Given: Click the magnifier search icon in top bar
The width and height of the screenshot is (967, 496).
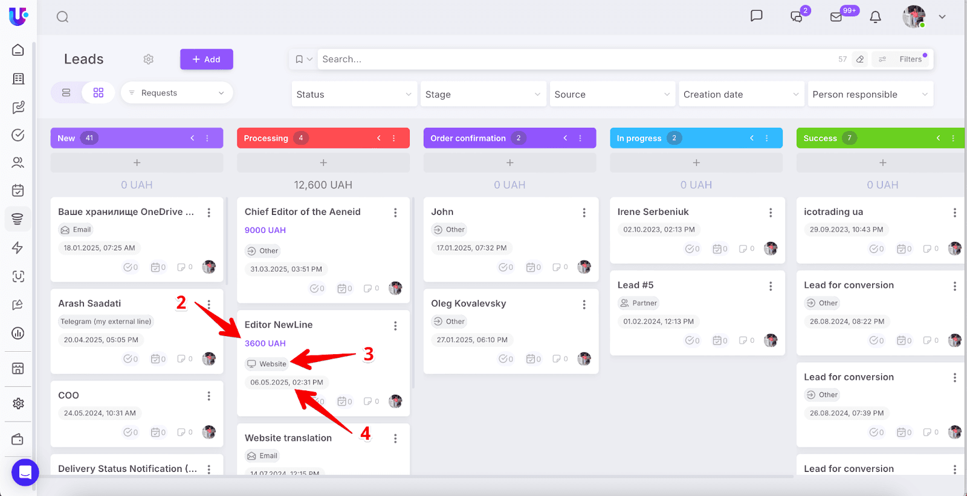Looking at the screenshot, I should (62, 17).
